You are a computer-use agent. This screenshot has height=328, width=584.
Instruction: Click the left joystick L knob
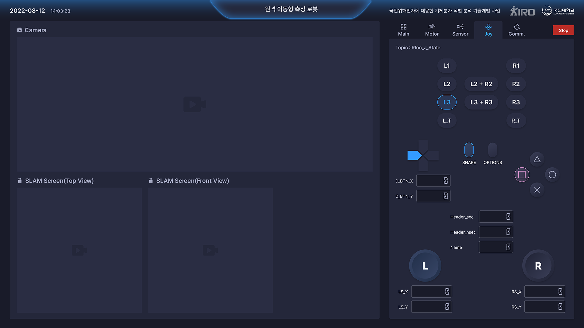425,266
